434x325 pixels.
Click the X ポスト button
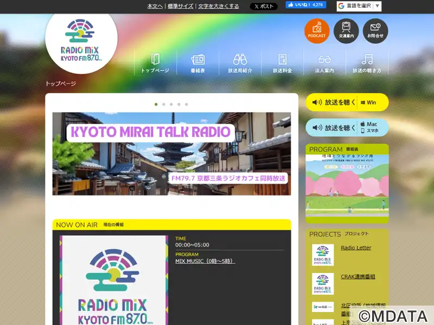pos(264,6)
